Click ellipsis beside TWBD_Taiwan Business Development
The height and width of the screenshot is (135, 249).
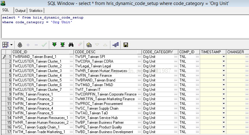(x=140, y=132)
